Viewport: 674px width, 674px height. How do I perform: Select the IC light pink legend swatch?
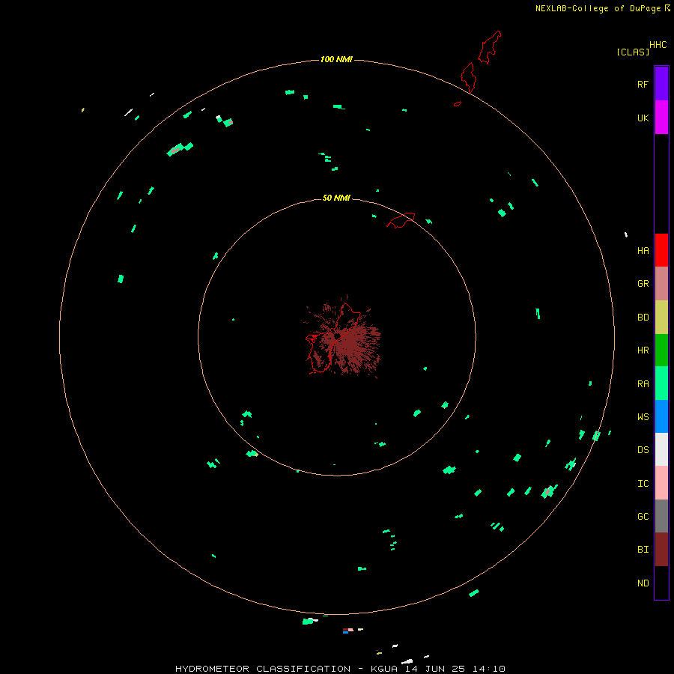(x=661, y=483)
